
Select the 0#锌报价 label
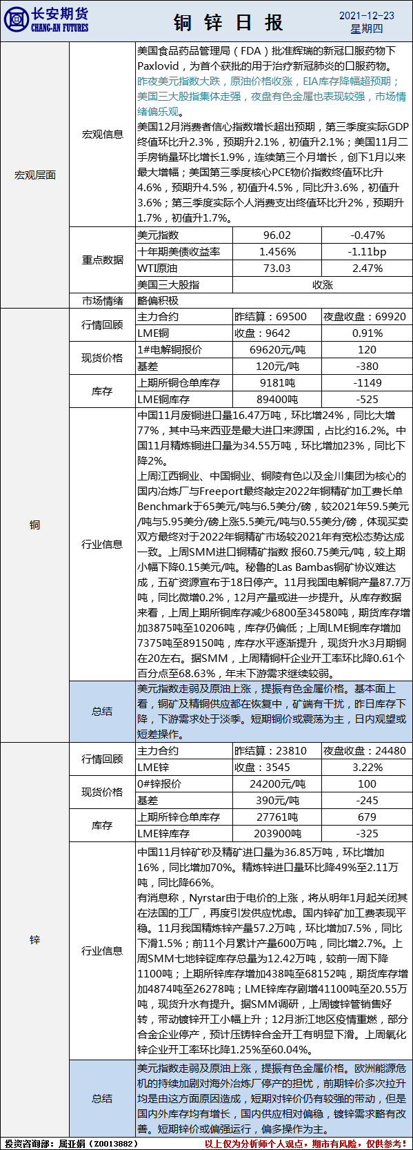tap(160, 783)
